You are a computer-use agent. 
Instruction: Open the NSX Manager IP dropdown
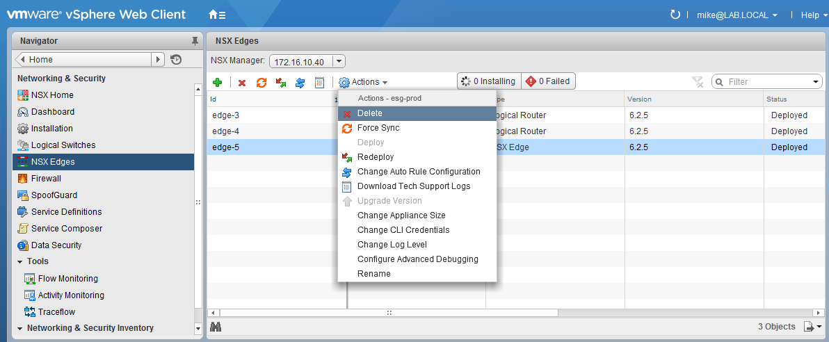339,61
